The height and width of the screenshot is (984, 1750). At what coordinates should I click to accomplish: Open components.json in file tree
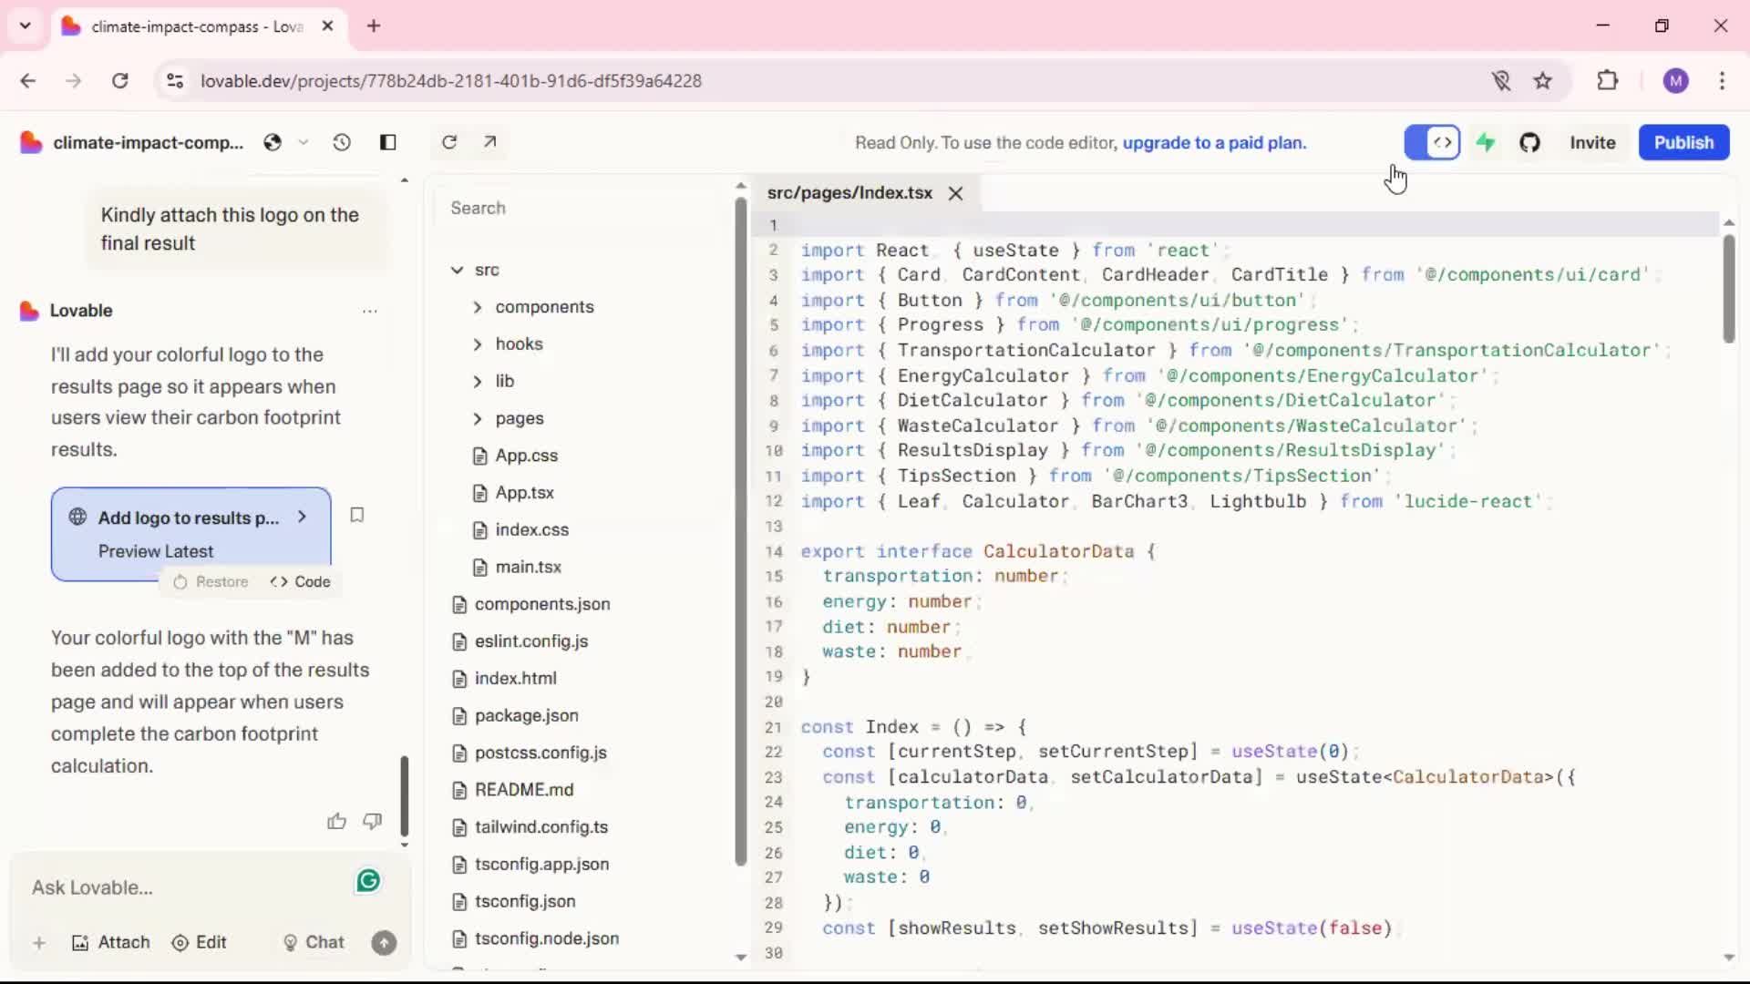pyautogui.click(x=531, y=604)
